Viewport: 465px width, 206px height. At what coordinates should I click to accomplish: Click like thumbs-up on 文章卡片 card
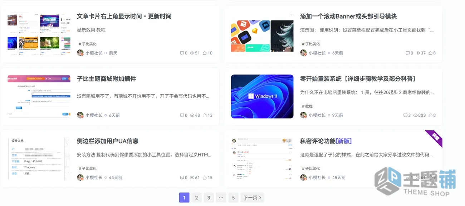click(x=205, y=53)
